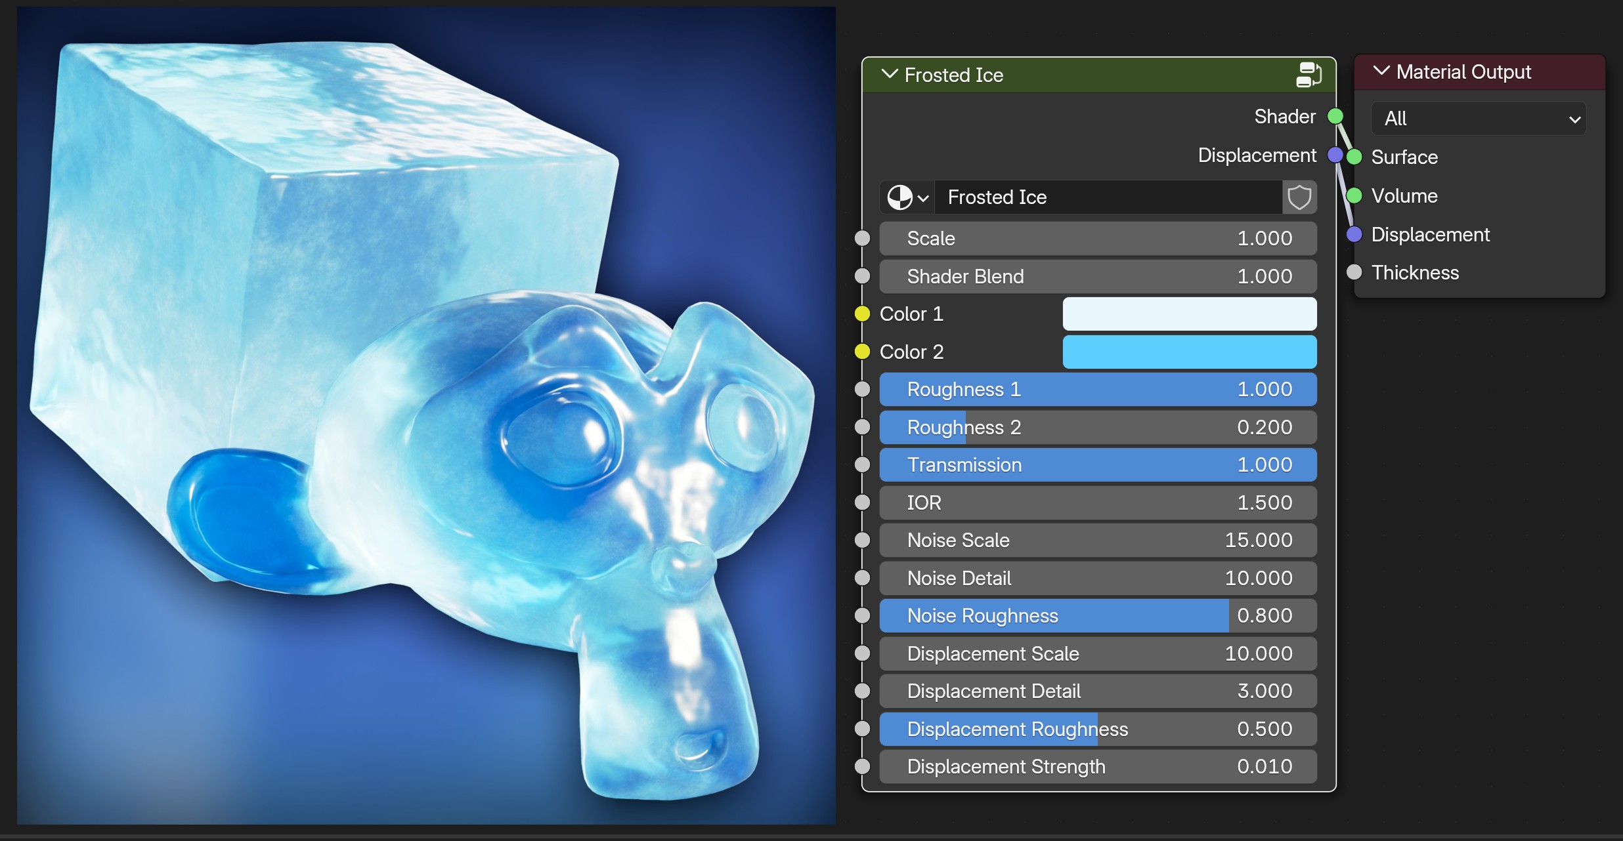This screenshot has width=1623, height=841.
Task: Click the Roughness 2 slider
Action: (x=1098, y=427)
